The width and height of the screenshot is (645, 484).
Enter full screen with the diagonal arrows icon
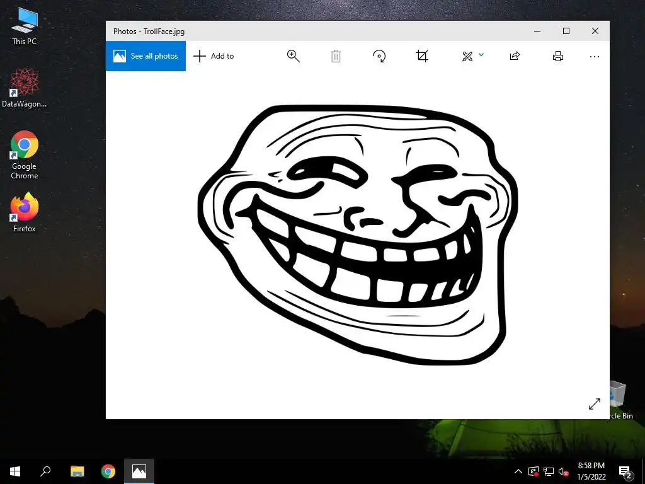tap(595, 404)
